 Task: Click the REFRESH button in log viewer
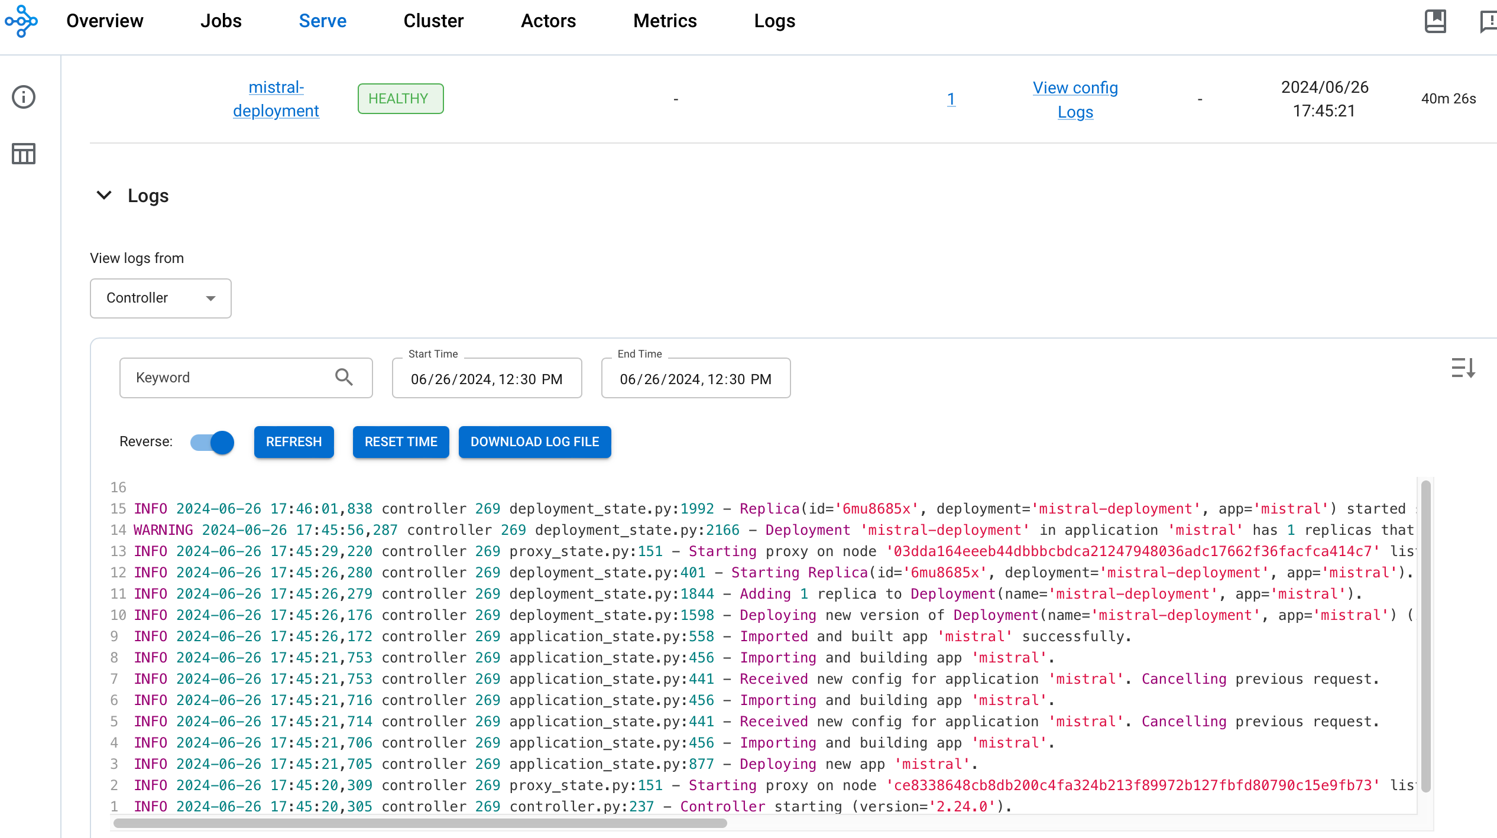(294, 441)
